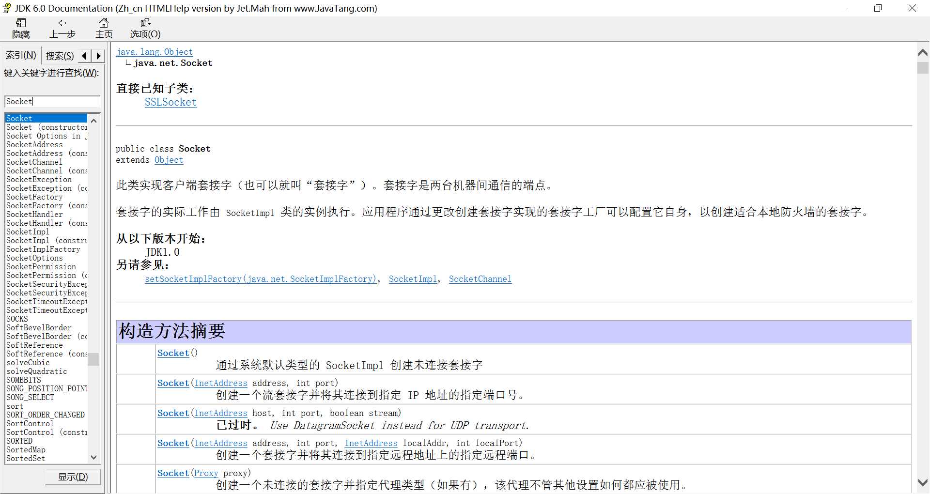This screenshot has height=494, width=930.
Task: Select solveCubic index entry
Action: [28, 362]
